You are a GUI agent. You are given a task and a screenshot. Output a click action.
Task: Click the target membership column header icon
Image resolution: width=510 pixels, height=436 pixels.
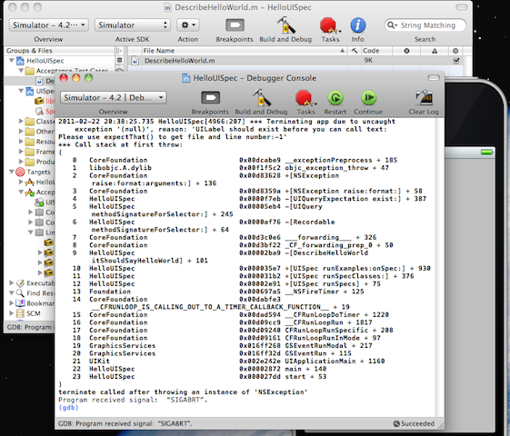pyautogui.click(x=455, y=51)
